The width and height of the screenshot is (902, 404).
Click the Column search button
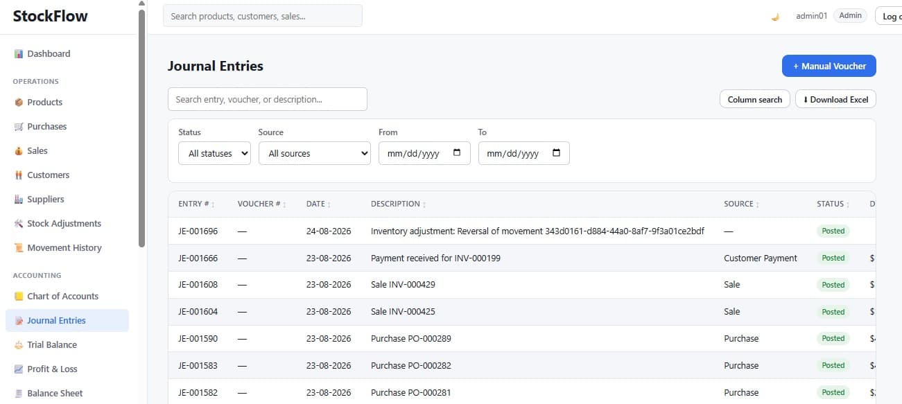755,99
